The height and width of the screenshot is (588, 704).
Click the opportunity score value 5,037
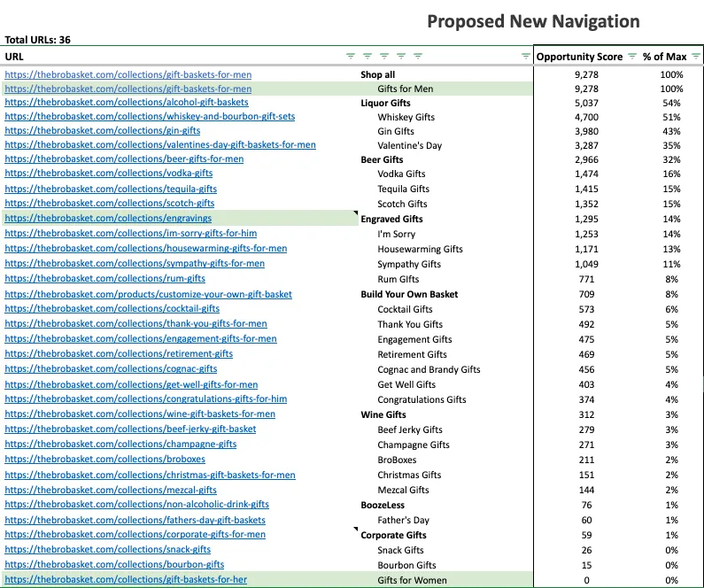(587, 103)
